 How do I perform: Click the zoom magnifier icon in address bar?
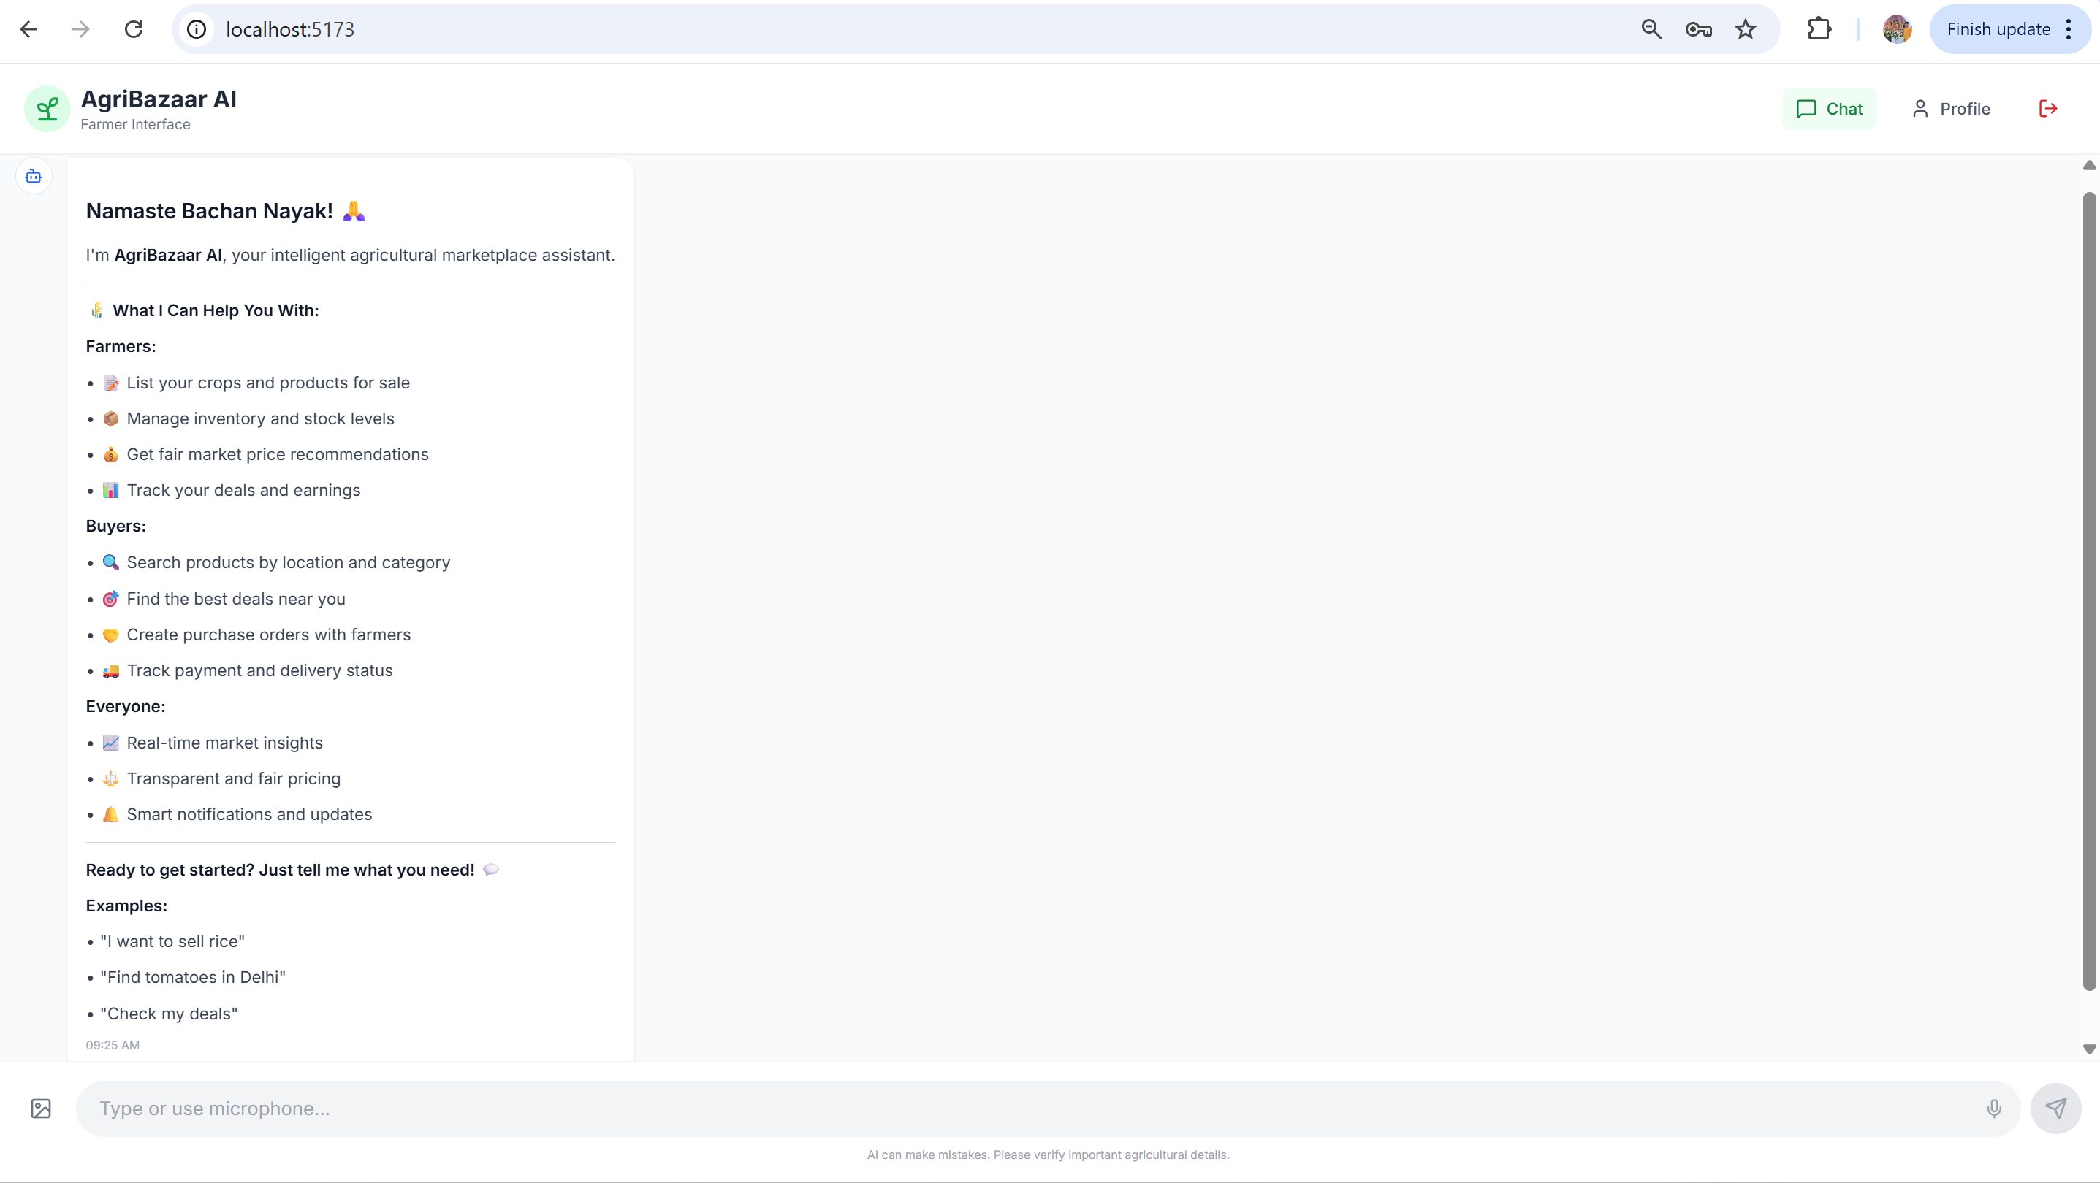click(x=1651, y=29)
